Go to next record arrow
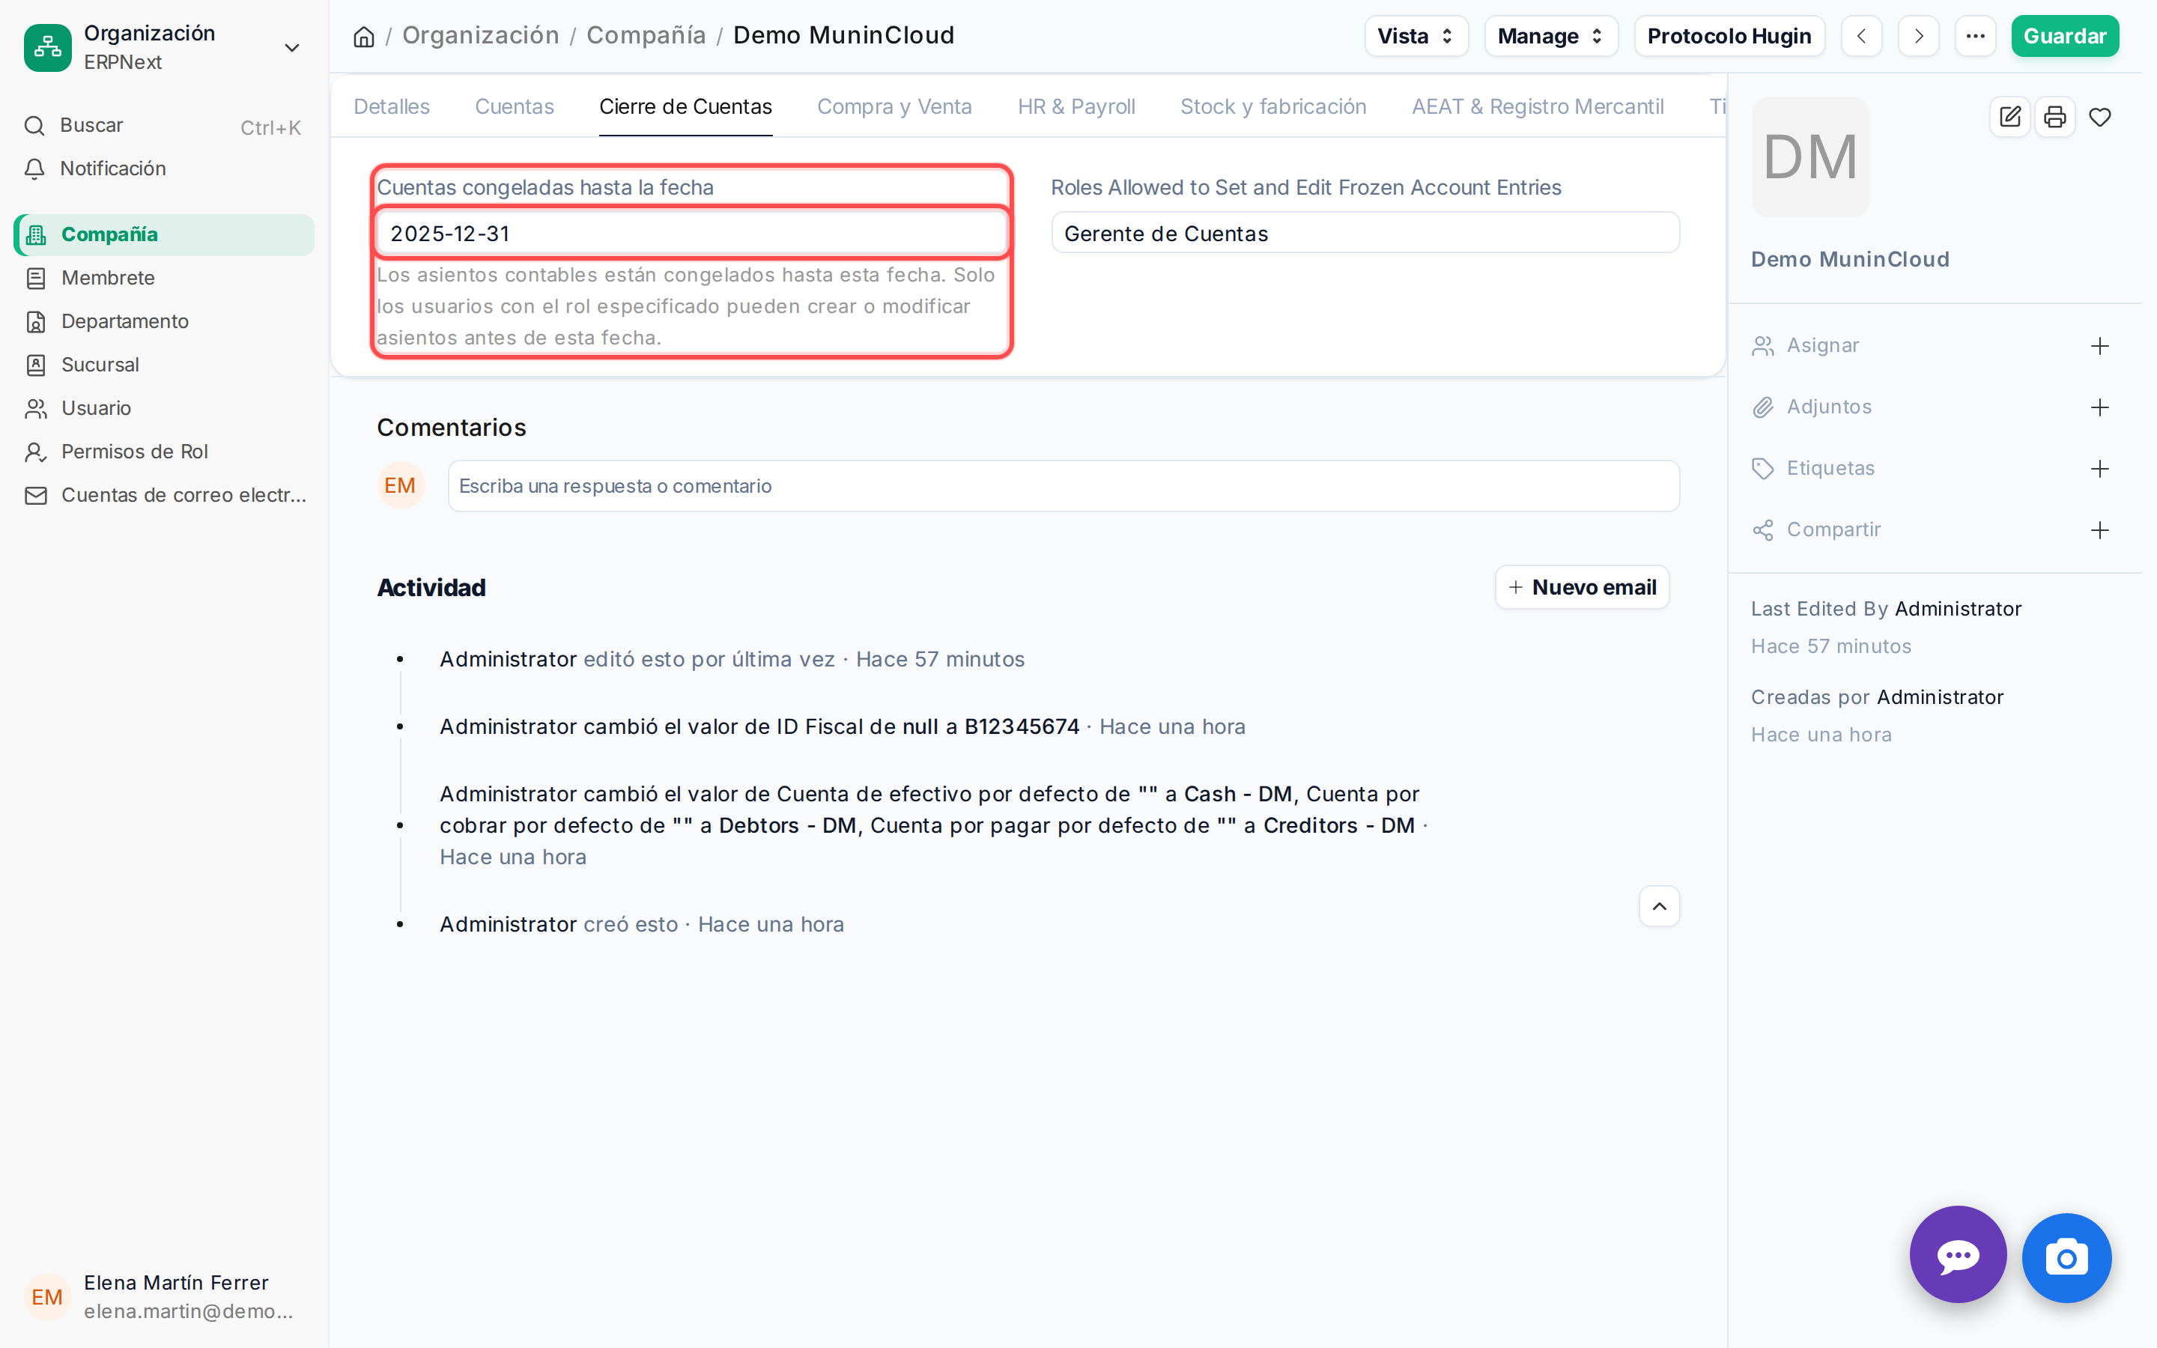Viewport: 2157px width, 1348px height. (1918, 37)
